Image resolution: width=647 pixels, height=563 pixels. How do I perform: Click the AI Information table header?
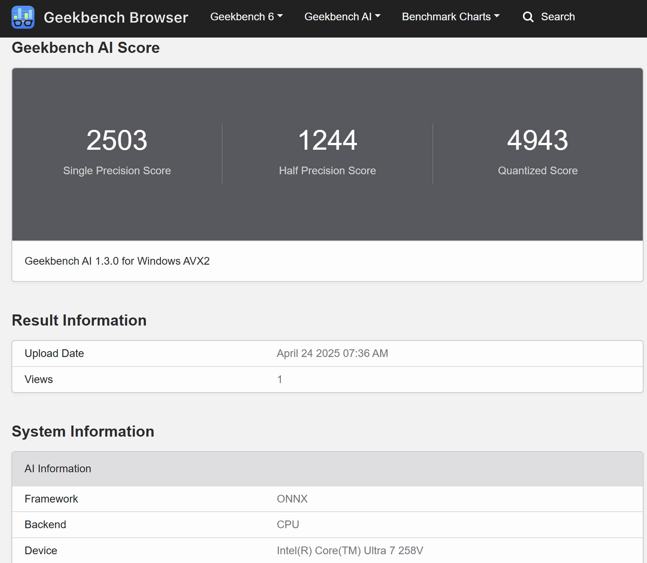(327, 469)
